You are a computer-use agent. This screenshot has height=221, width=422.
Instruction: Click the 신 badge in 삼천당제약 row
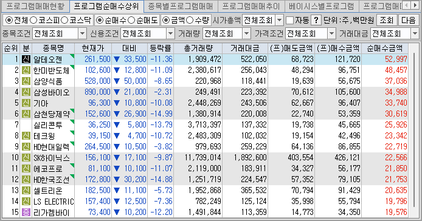click(26, 114)
